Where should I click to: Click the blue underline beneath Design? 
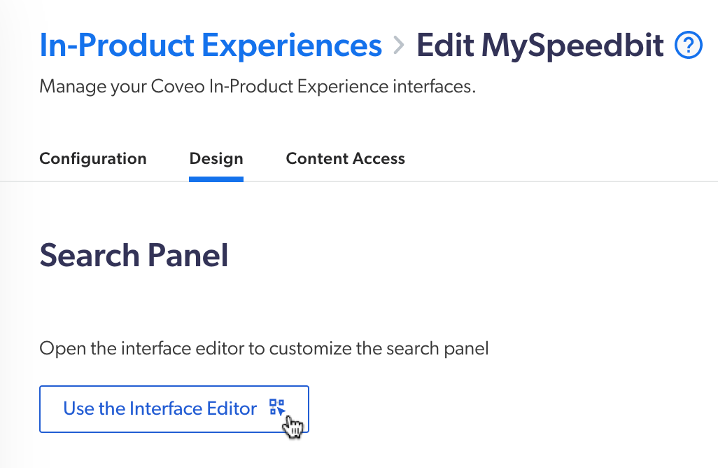pyautogui.click(x=216, y=178)
